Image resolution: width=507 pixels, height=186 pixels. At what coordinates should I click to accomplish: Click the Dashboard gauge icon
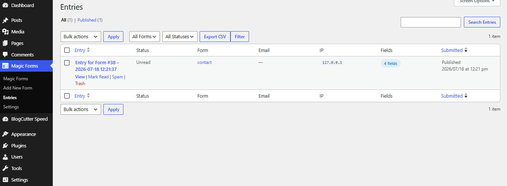5,5
